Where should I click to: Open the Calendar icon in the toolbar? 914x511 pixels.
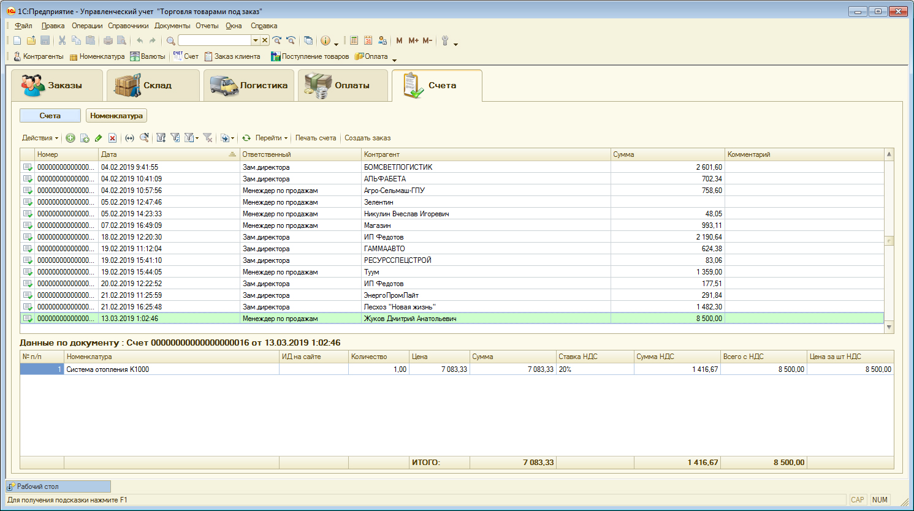tap(368, 40)
